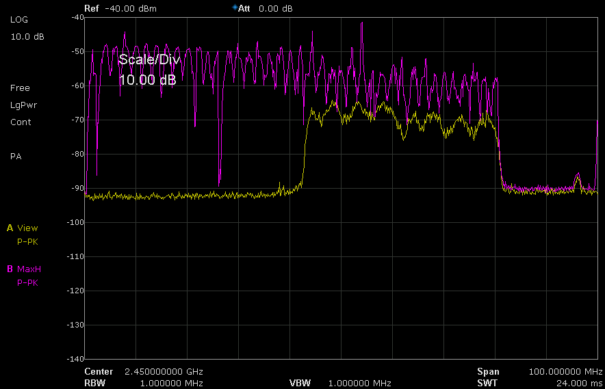This screenshot has width=605, height=389.
Task: Click the Free trigger mode label
Action: coord(20,88)
